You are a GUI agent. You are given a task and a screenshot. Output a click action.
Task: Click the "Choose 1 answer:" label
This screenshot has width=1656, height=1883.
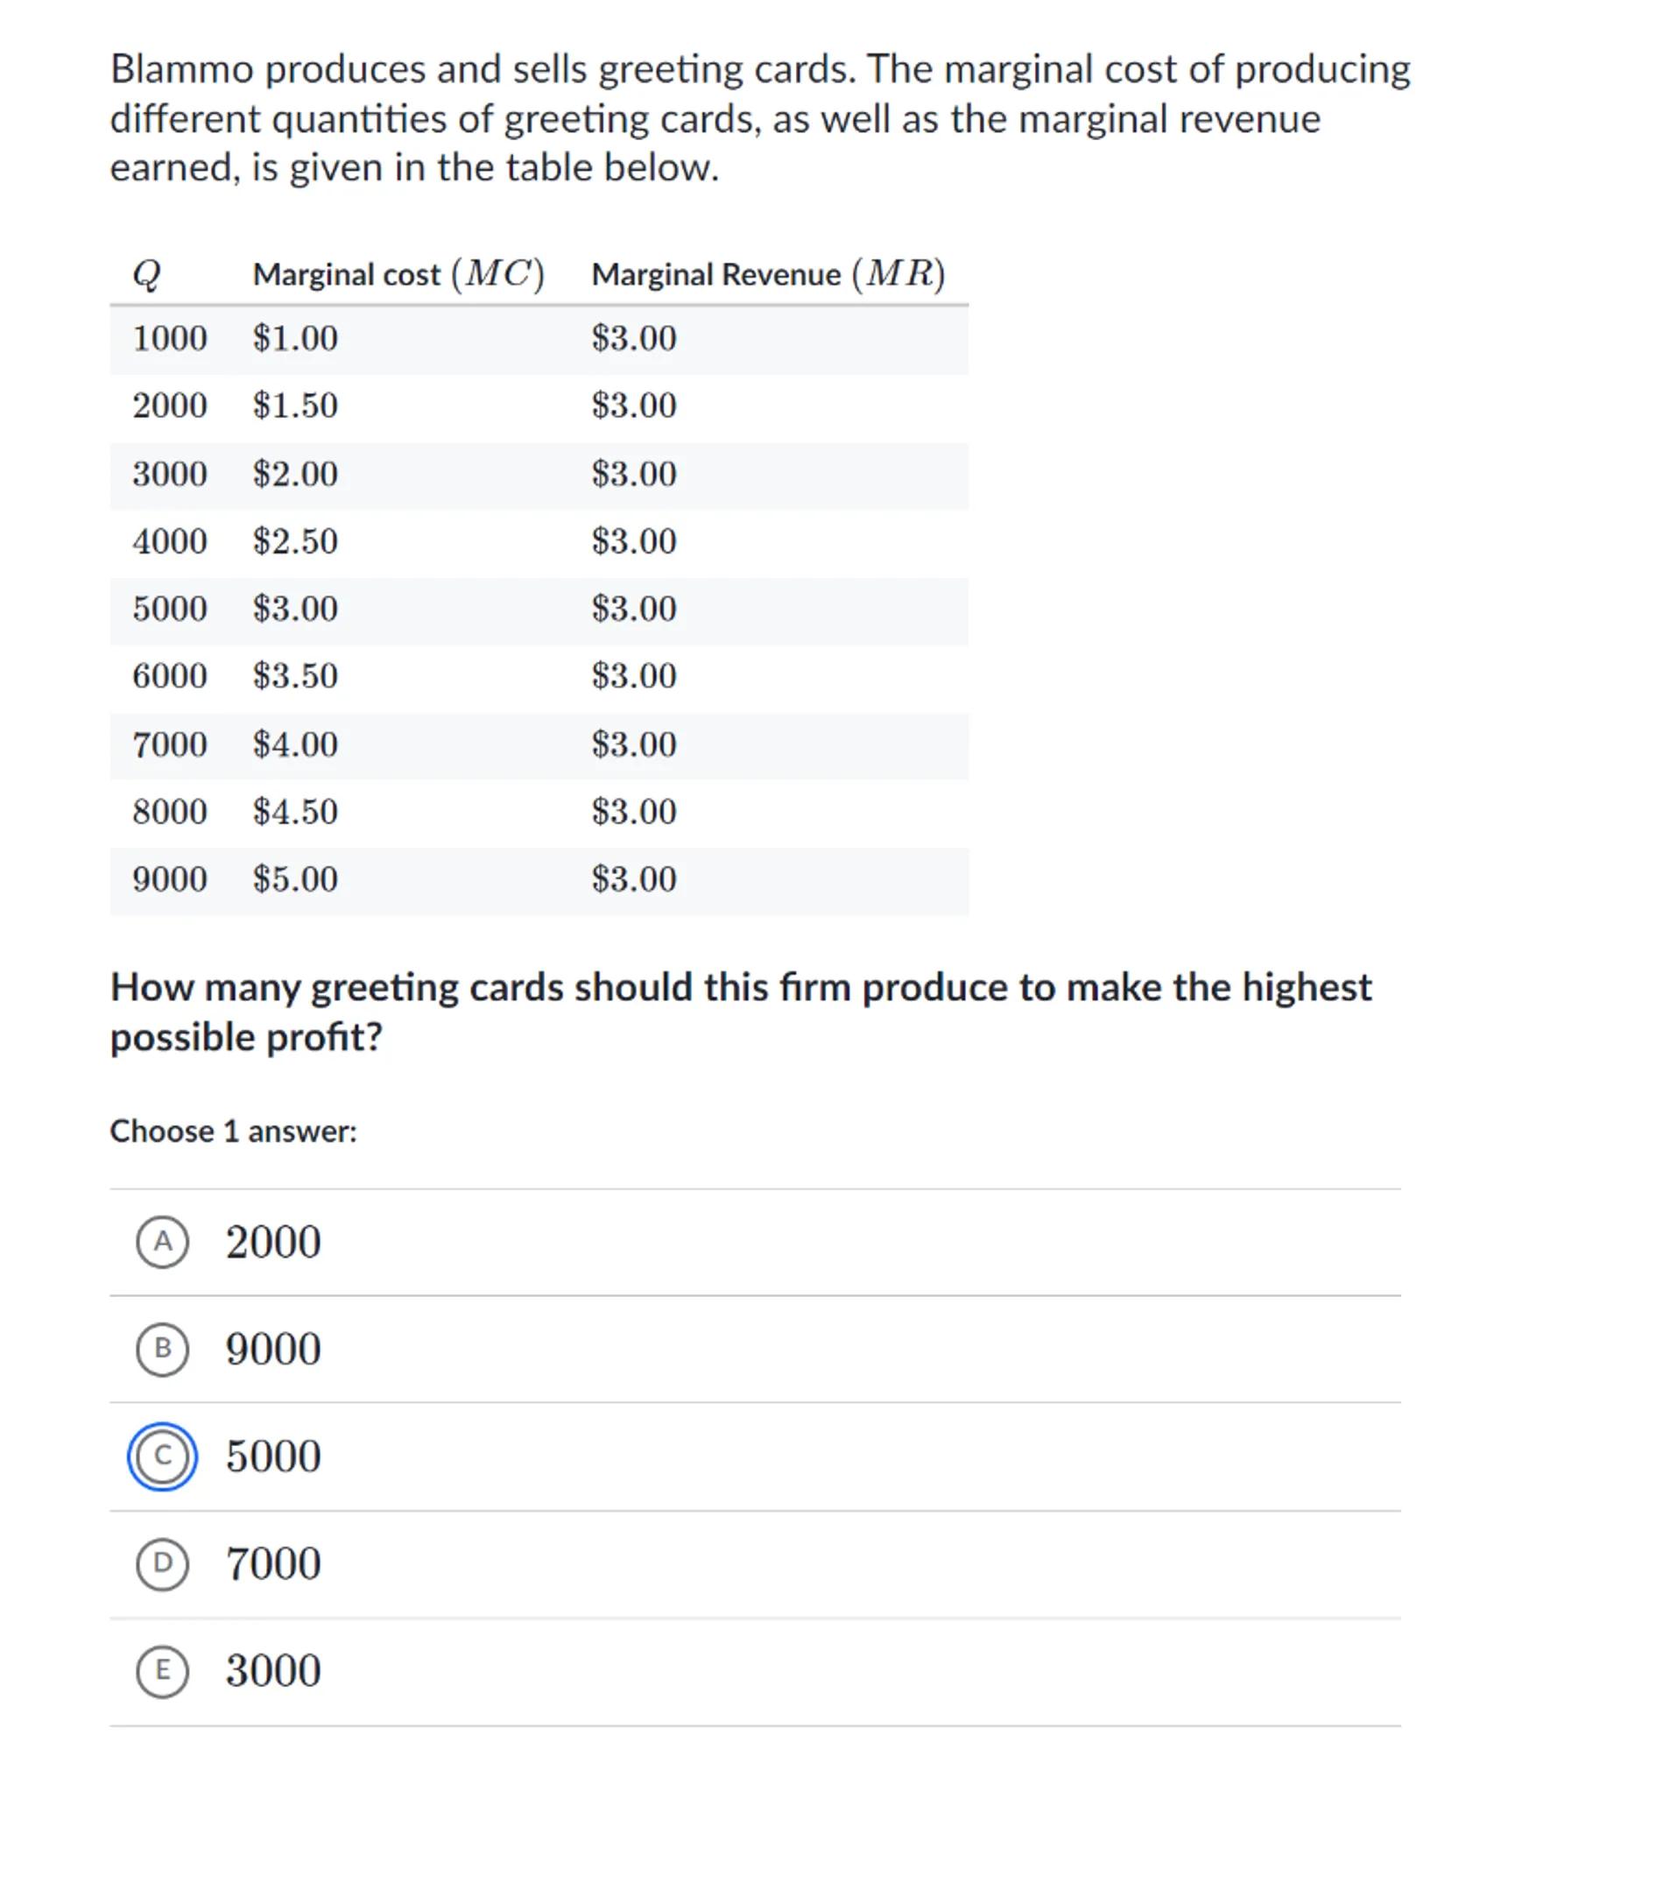pos(233,1132)
